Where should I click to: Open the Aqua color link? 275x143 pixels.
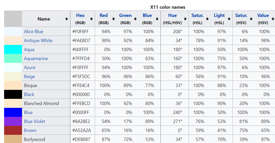pyautogui.click(x=29, y=50)
